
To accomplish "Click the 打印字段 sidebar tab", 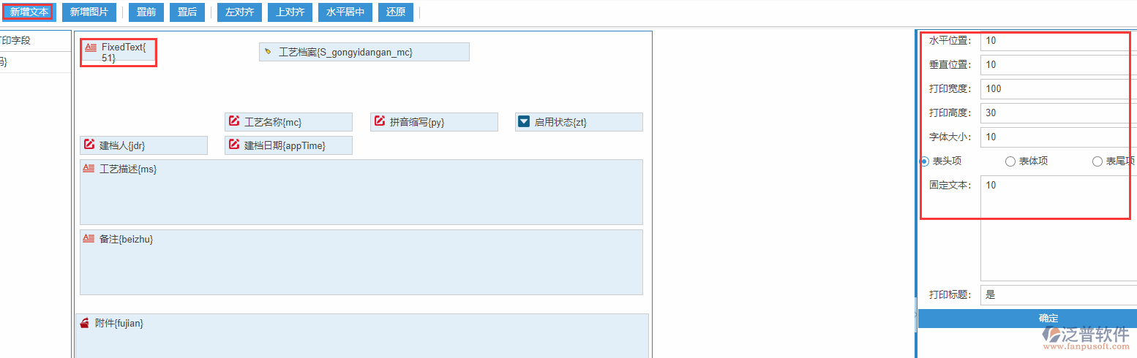I will (34, 40).
